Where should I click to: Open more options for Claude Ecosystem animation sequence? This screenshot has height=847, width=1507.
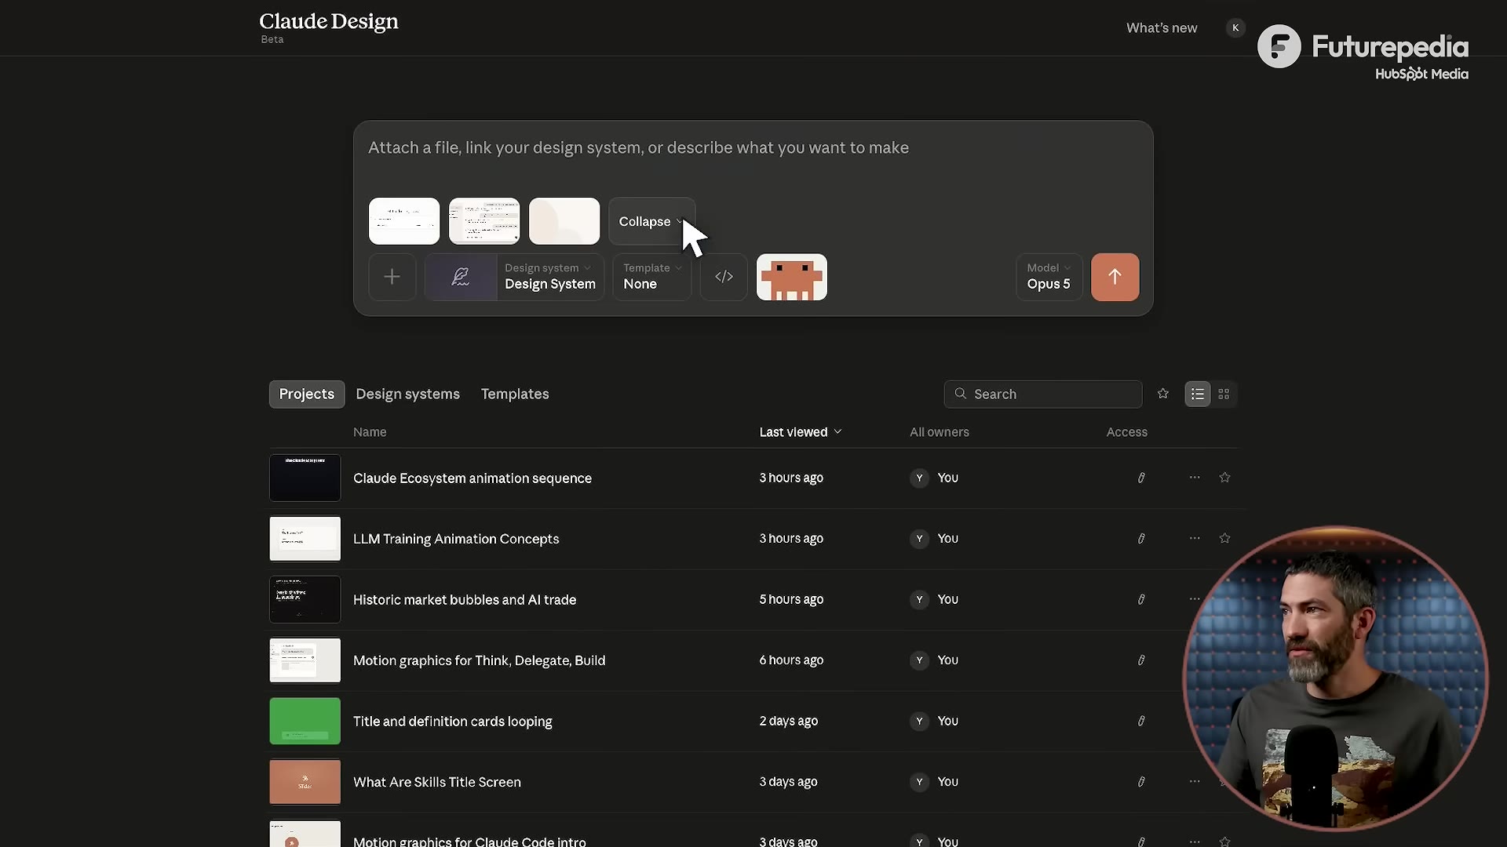[1195, 478]
